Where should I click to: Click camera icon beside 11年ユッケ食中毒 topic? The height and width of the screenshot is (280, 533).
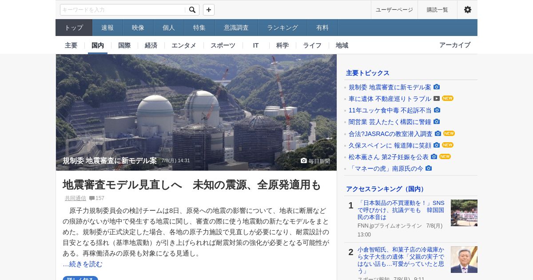[437, 110]
